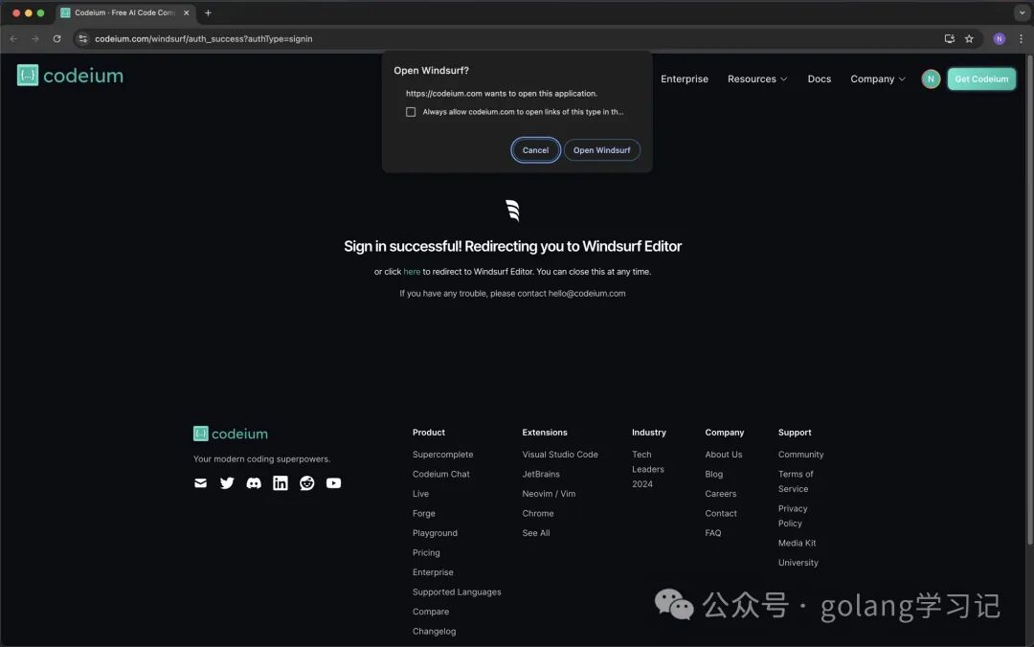Click the Open Windsurf button
Image resolution: width=1034 pixels, height=647 pixels.
click(x=601, y=150)
